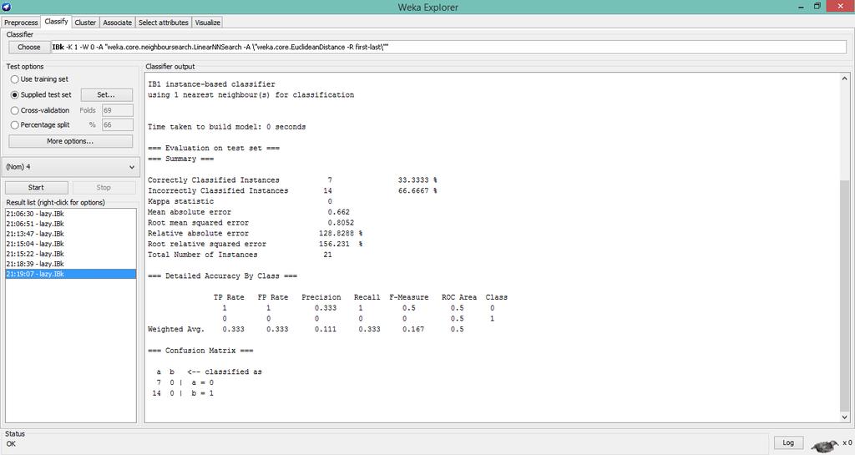
Task: Open the Visualize tab
Action: coord(207,23)
